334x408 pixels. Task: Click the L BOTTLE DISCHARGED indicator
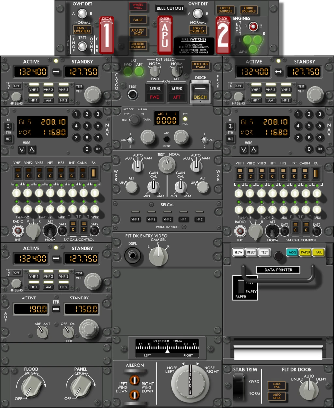tap(225, 10)
